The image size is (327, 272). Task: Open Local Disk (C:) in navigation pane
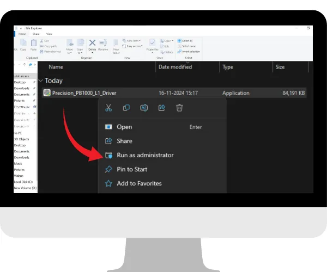pyautogui.click(x=23, y=182)
